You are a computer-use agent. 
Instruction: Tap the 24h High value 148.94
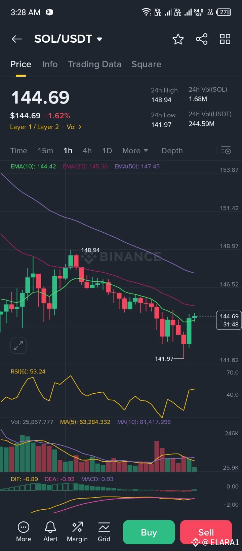tap(161, 100)
